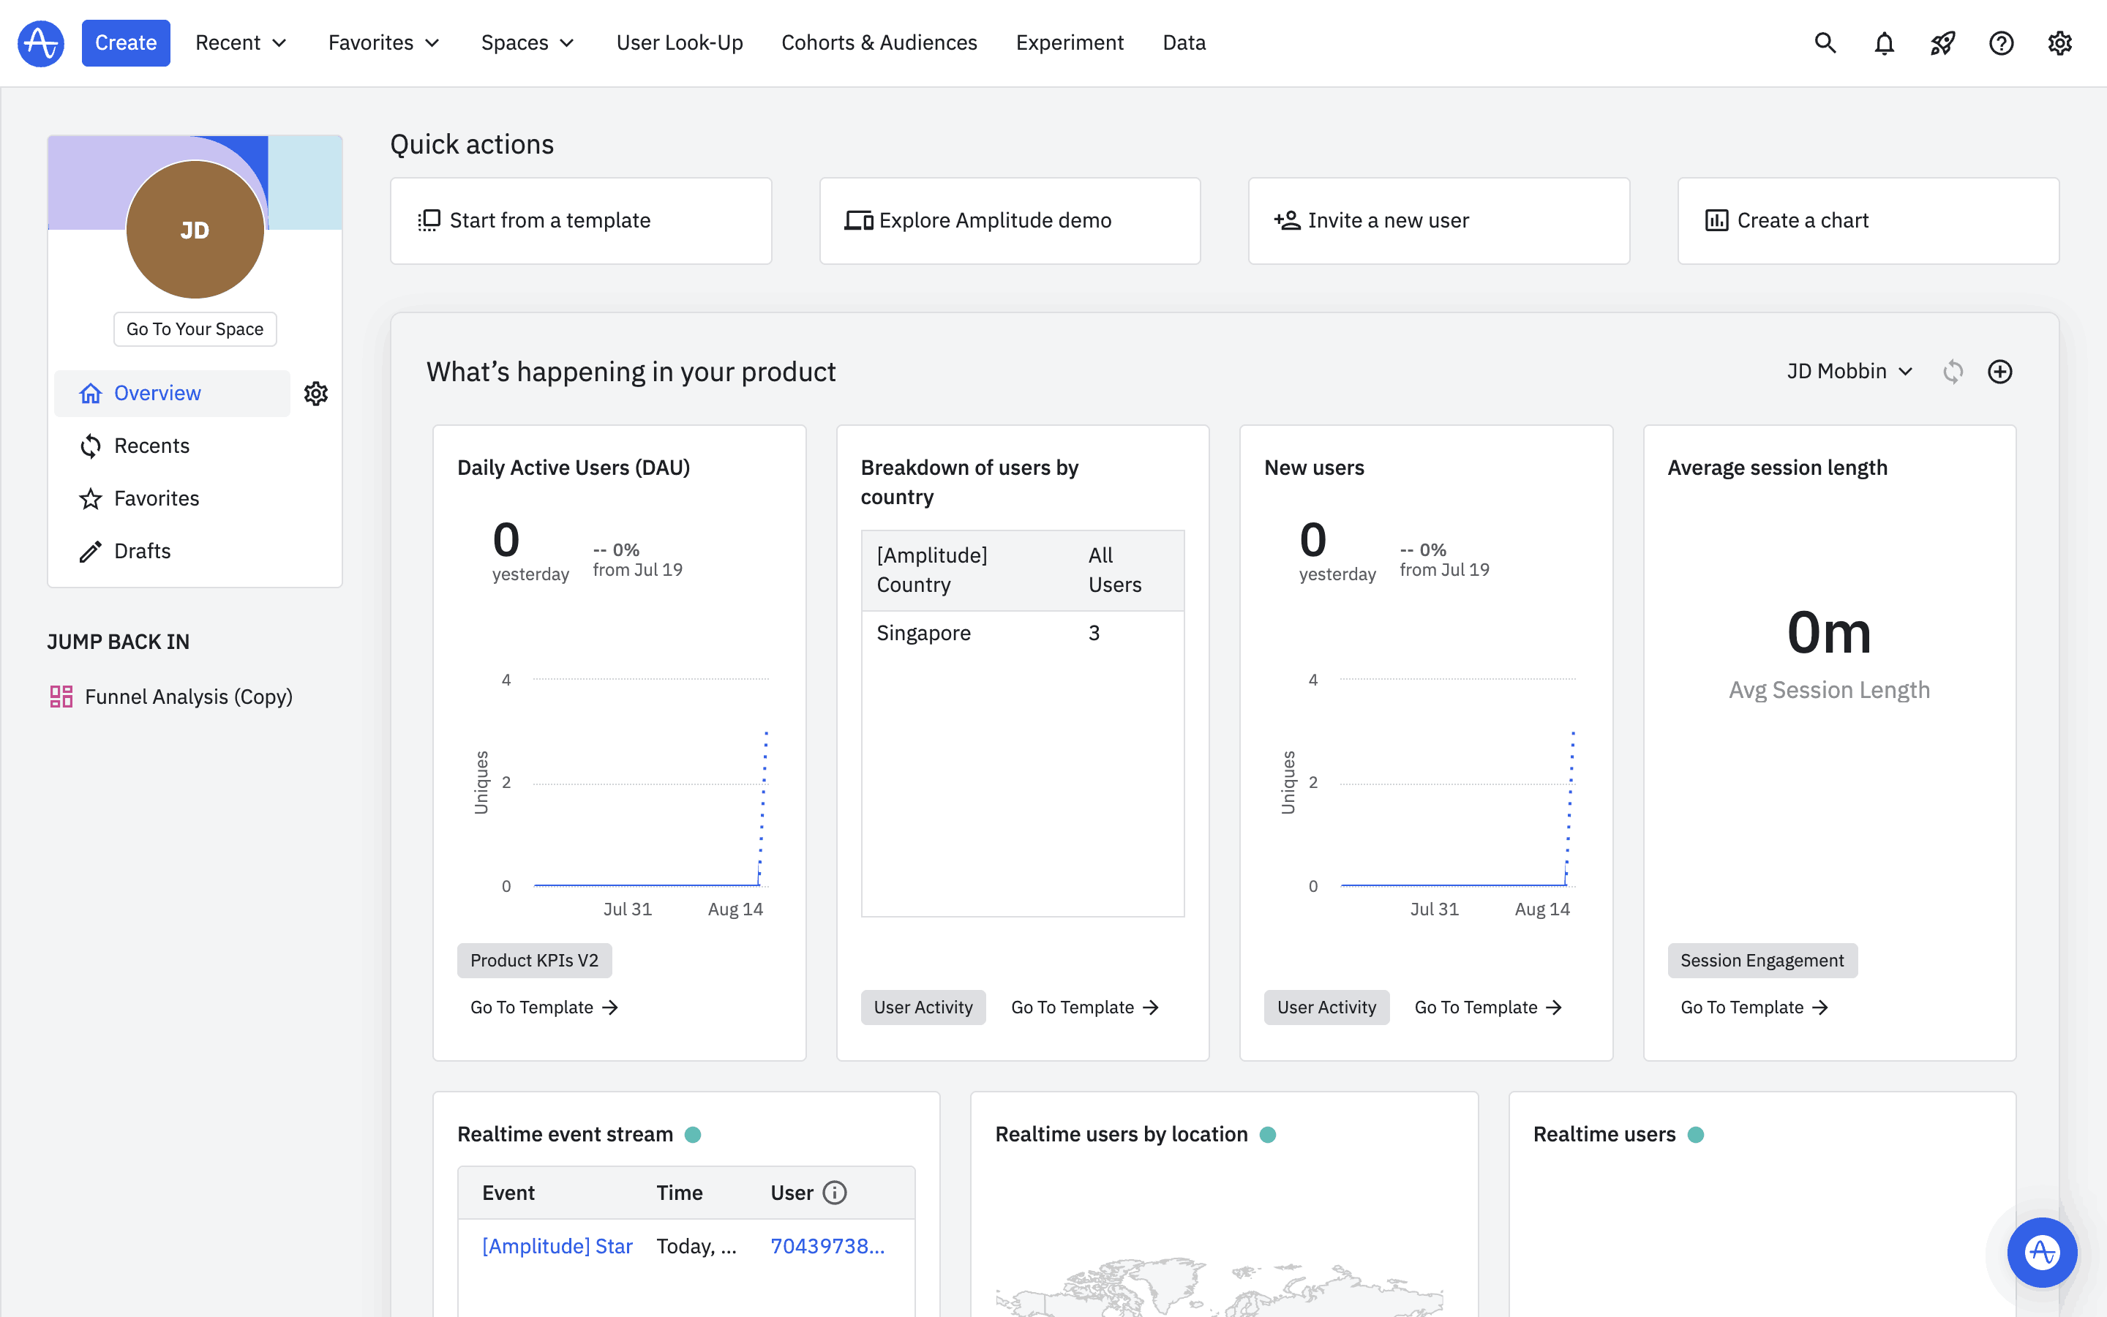Open the help question mark icon

coord(2001,42)
